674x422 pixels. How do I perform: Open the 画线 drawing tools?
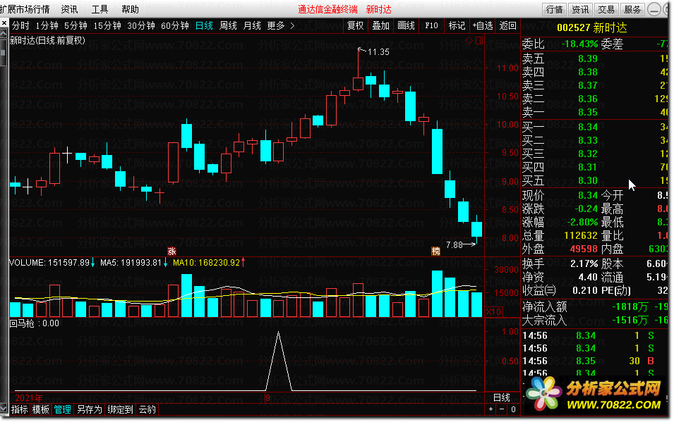coord(407,26)
